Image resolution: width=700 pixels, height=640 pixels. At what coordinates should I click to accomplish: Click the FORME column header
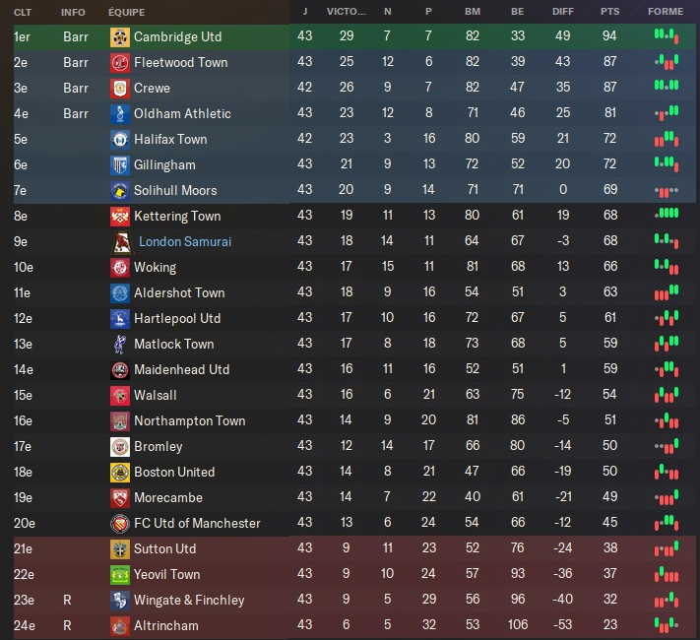tap(666, 12)
